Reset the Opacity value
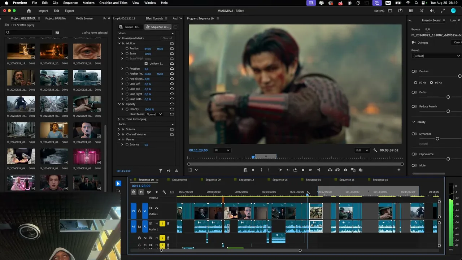The height and width of the screenshot is (260, 462). pyautogui.click(x=172, y=109)
